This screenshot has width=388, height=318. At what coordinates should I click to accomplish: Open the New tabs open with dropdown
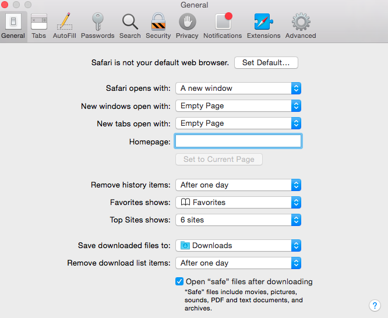pos(238,123)
